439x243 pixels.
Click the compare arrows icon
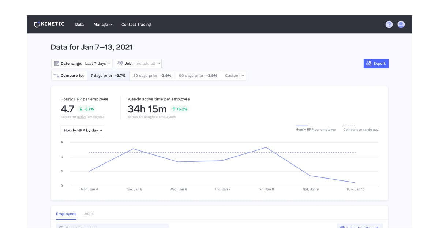point(56,76)
